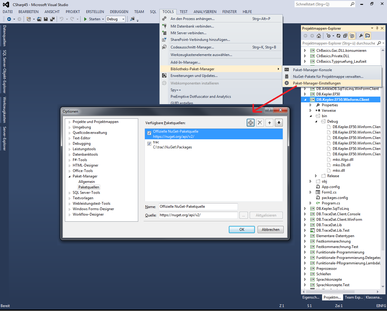Open the DEBUGGEN menu
387x311 pixels.
(119, 12)
